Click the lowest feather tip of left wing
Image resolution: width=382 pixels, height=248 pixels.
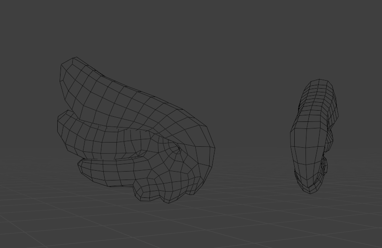(83, 166)
